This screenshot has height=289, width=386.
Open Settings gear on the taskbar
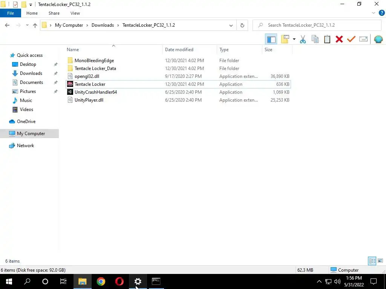[x=138, y=281]
